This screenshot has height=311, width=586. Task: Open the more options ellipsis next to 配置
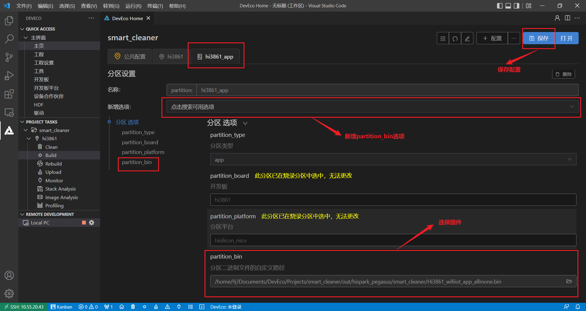(x=514, y=38)
